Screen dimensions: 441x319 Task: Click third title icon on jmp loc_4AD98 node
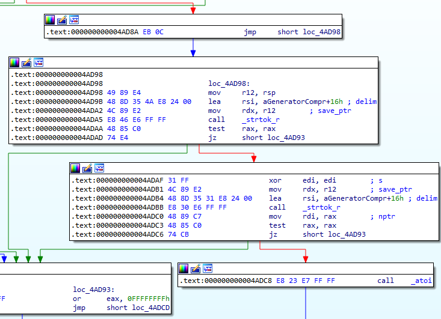point(74,20)
